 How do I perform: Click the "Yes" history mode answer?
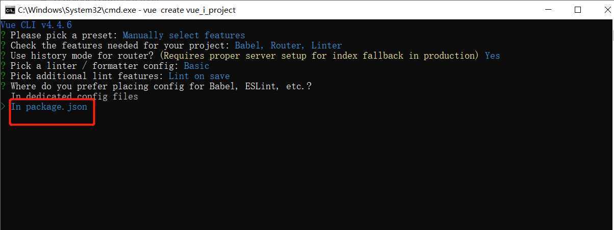493,56
